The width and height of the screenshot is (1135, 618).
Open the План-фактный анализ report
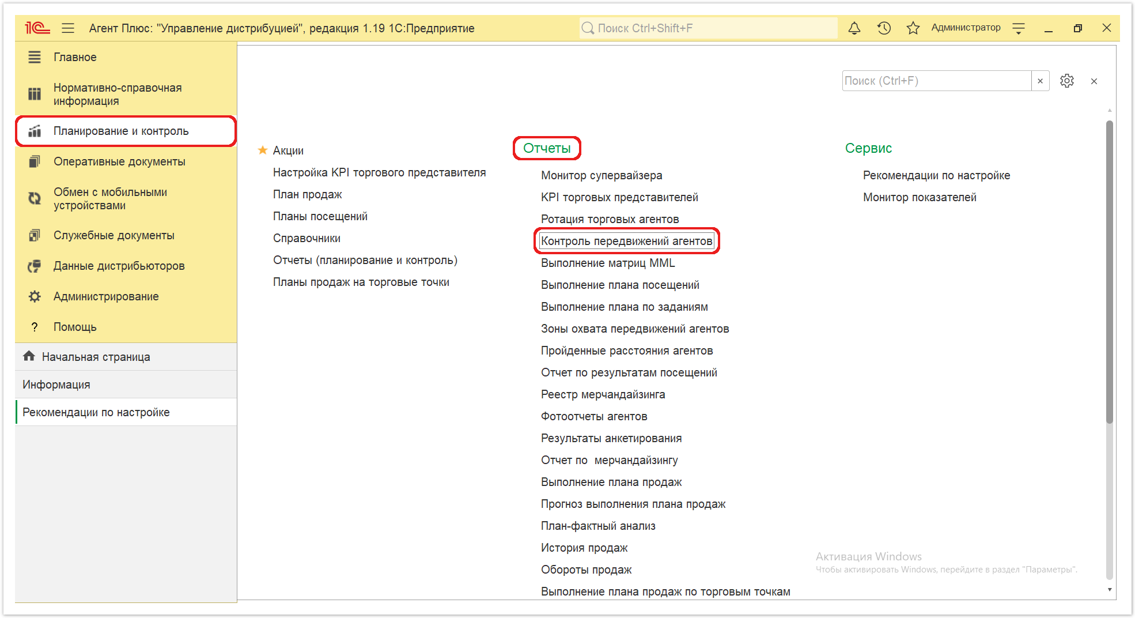598,526
